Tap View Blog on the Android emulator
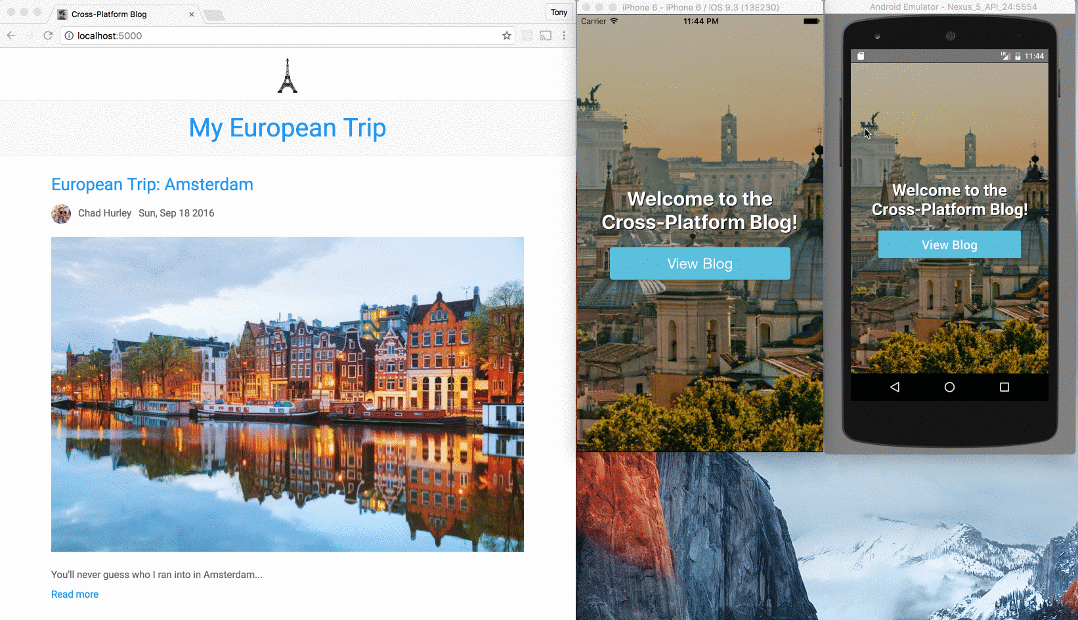 [x=949, y=244]
